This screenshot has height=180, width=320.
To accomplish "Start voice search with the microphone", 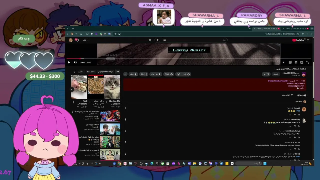I will click(150, 40).
